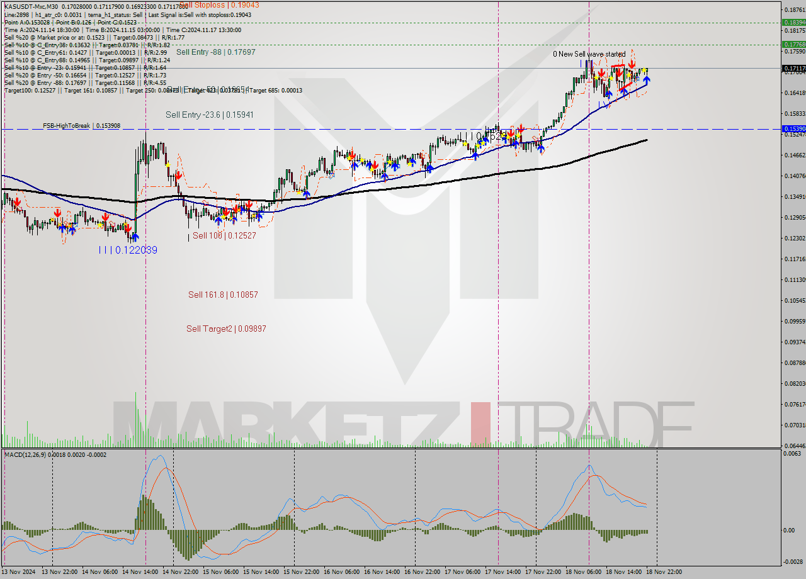Click the '0 New Sell wave started' annotation
The image size is (806, 579).
point(589,54)
